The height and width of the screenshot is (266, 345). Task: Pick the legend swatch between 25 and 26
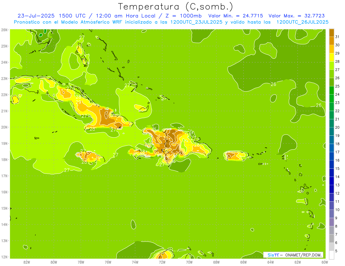[x=331, y=82]
